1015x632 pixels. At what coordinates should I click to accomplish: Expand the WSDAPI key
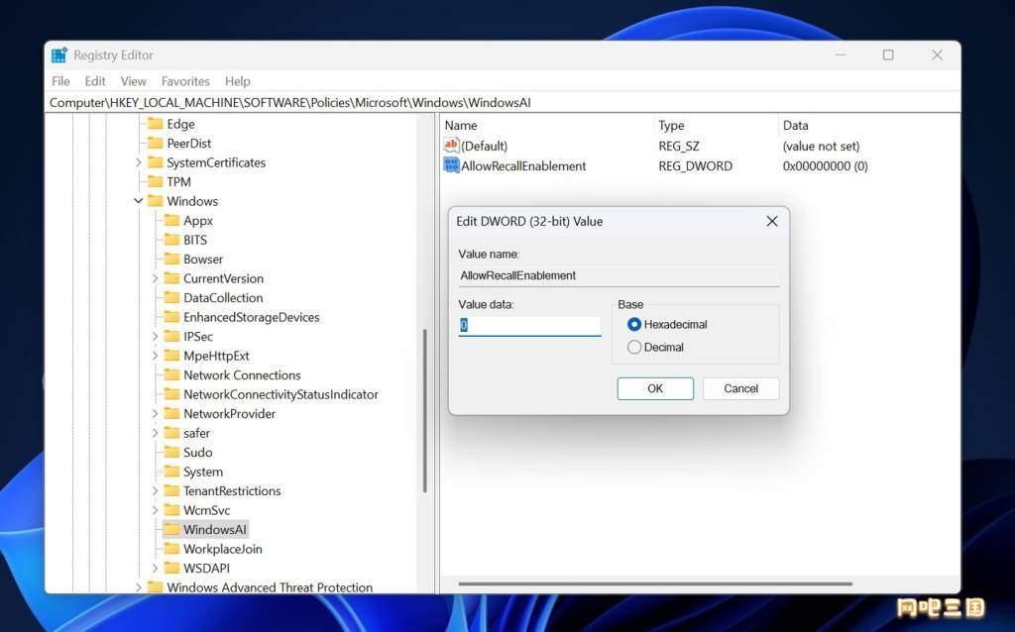click(155, 568)
